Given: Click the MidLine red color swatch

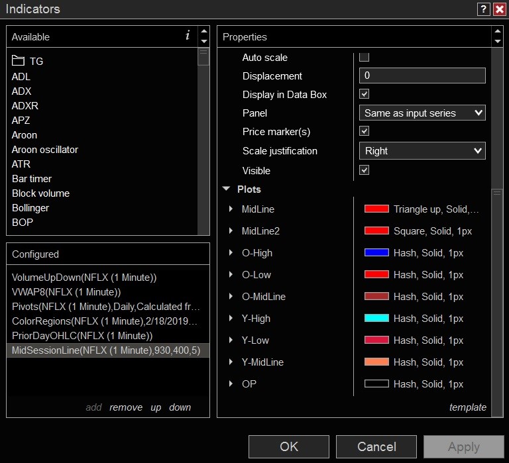Looking at the screenshot, I should click(376, 209).
